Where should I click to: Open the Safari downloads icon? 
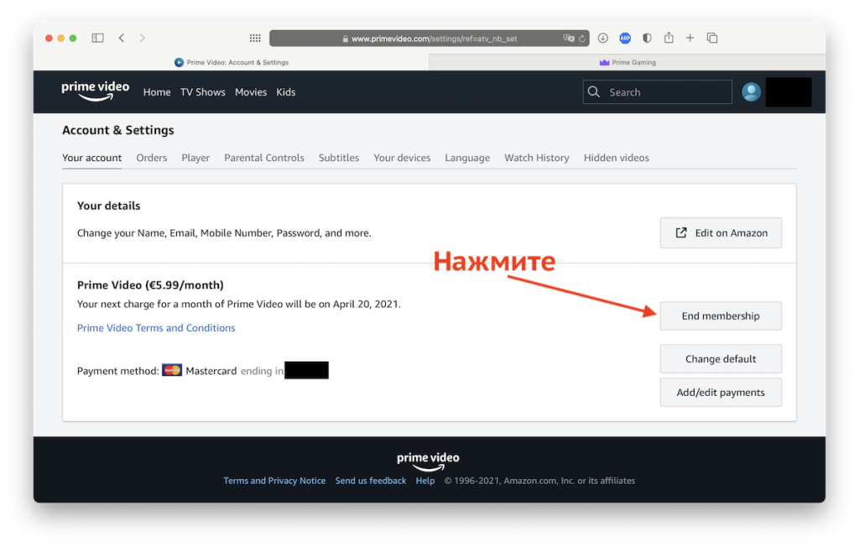pos(602,38)
